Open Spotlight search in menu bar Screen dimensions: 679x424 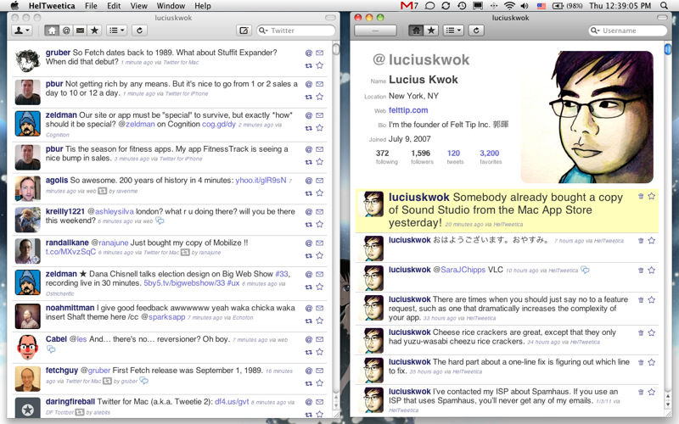(x=665, y=6)
